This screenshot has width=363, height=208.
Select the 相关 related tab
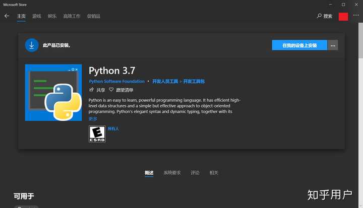(x=214, y=173)
